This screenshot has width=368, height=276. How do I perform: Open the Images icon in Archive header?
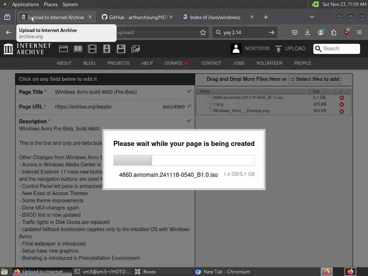pos(135,49)
